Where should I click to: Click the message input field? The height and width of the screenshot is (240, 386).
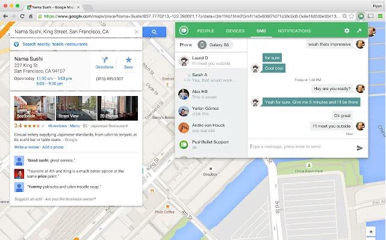(302, 147)
